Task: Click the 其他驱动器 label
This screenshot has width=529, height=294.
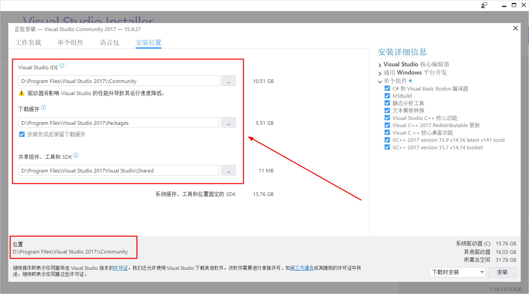Action: 477,252
